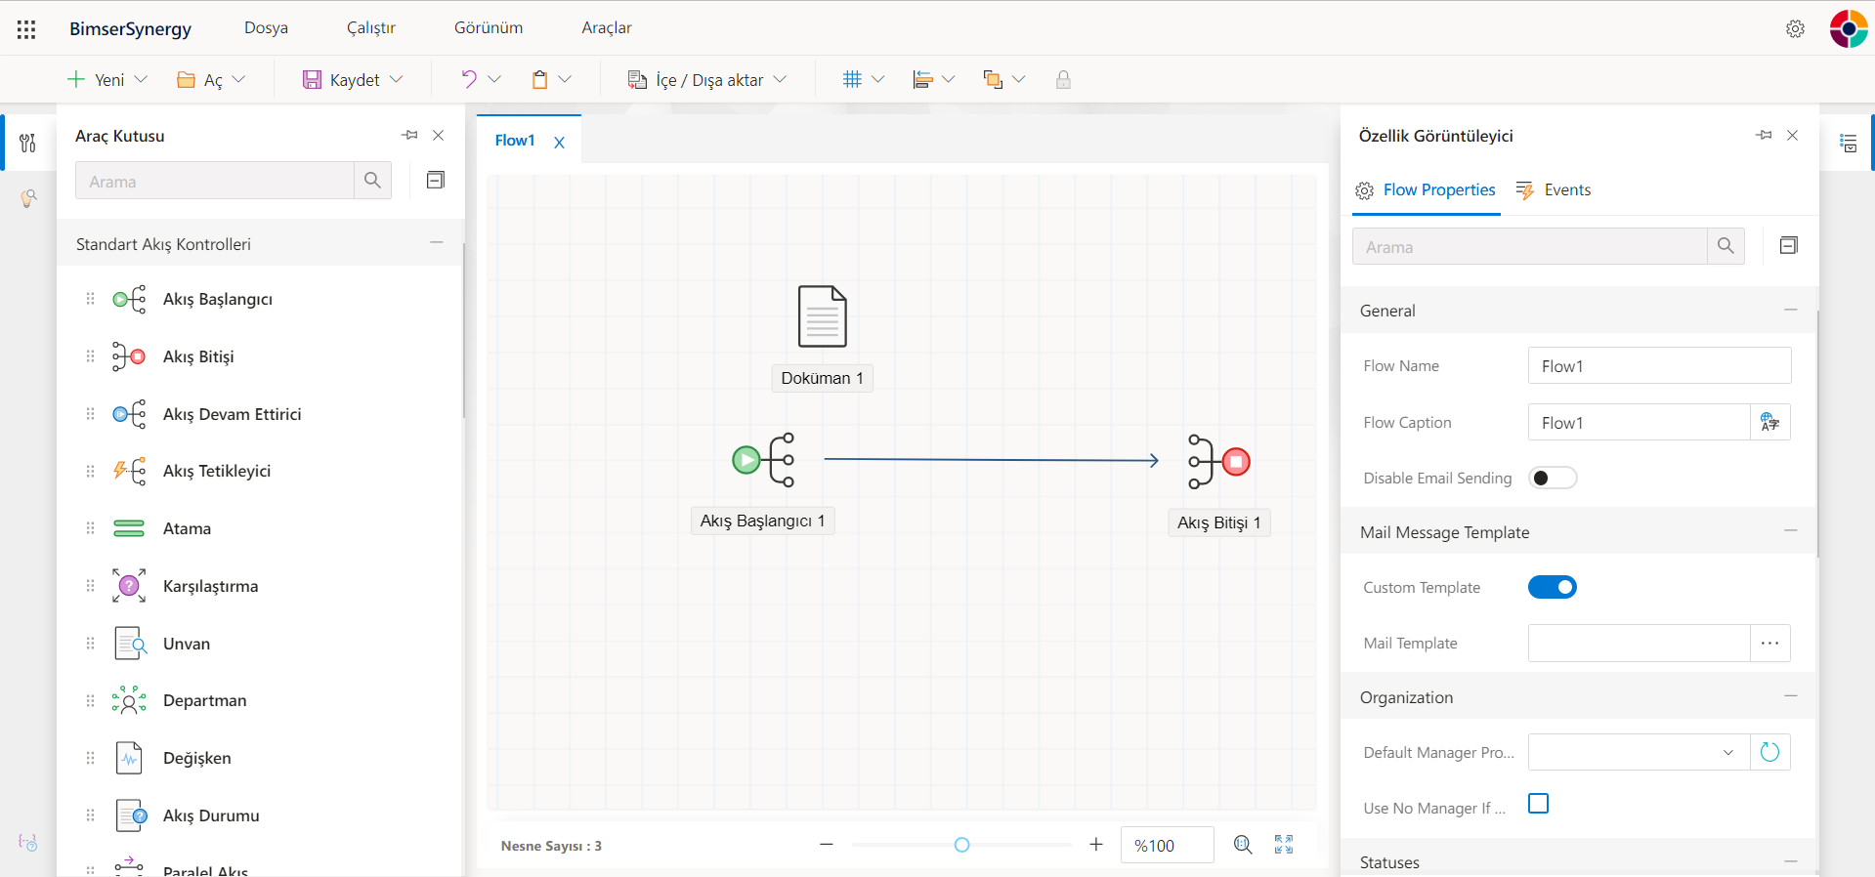
Task: Click the Flow Name input field
Action: [x=1658, y=366]
